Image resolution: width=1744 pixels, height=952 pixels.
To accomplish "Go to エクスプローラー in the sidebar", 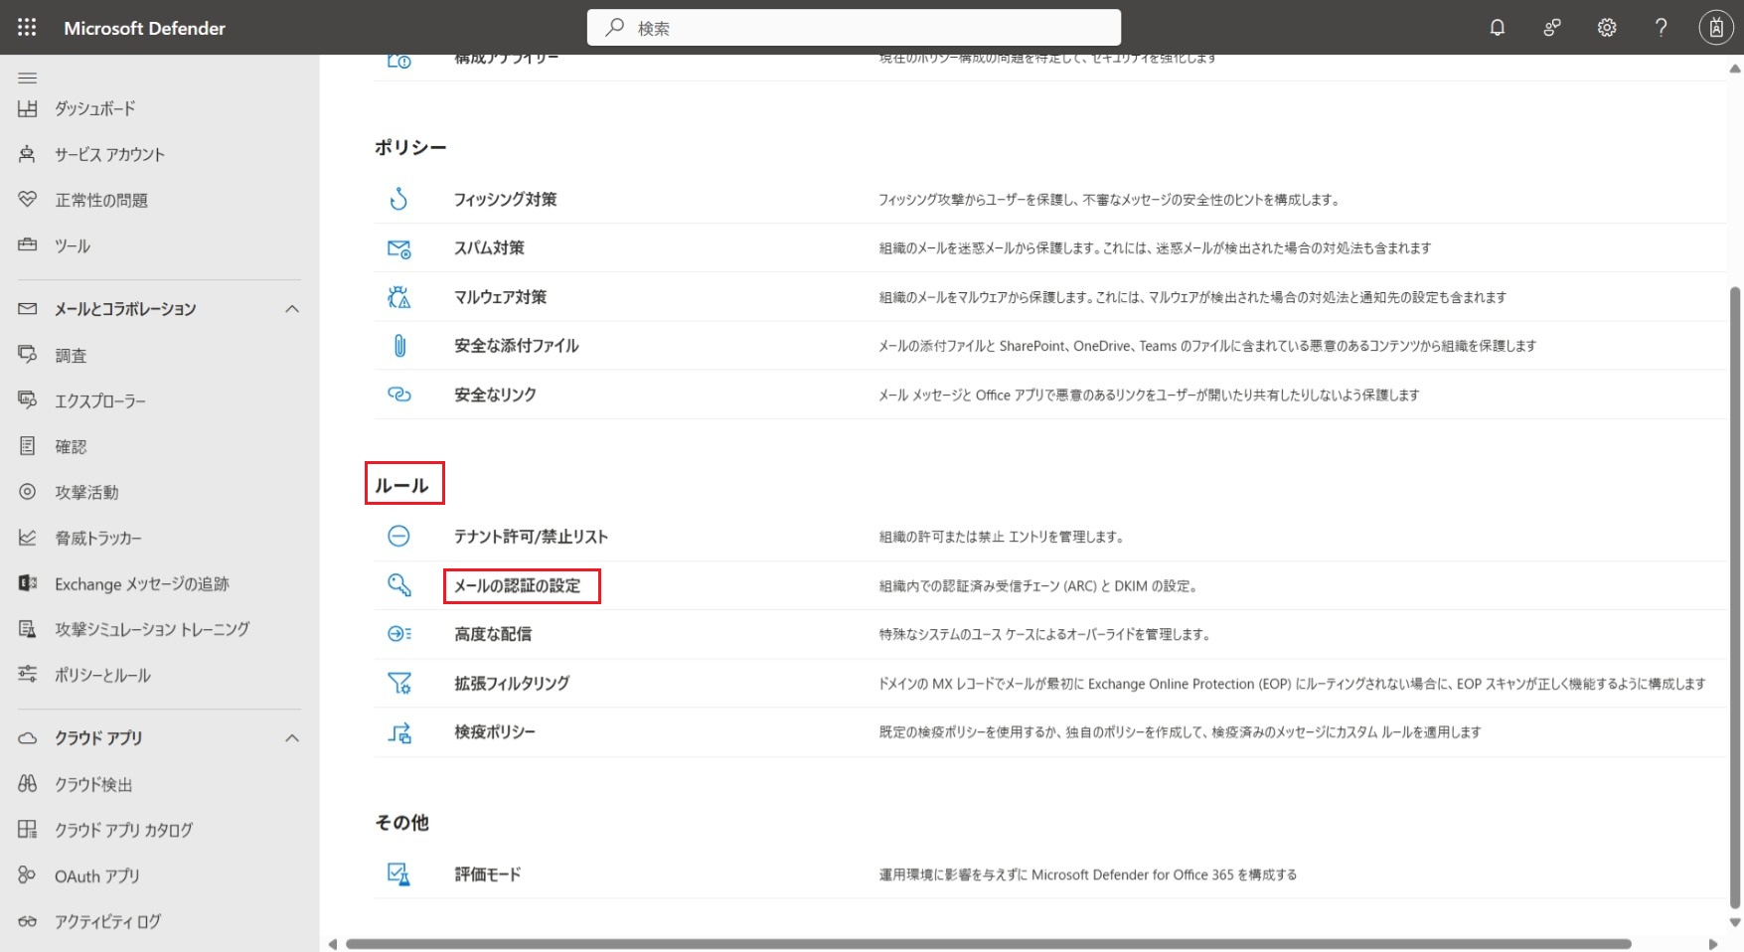I will click(99, 401).
